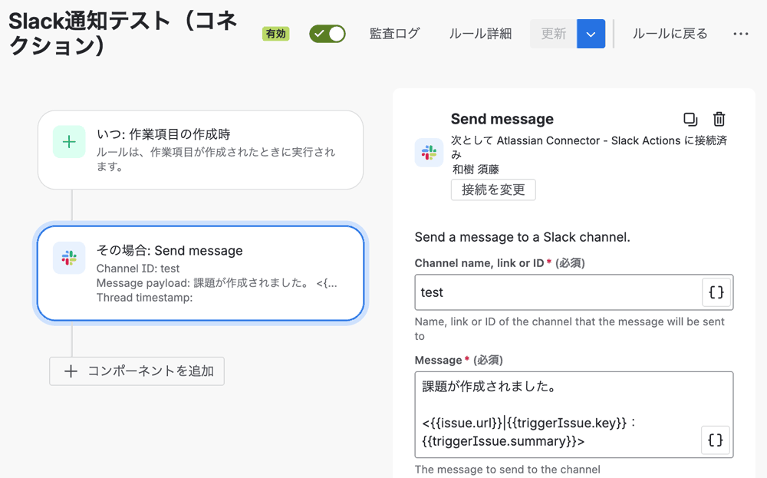
Task: Insert smart value in Message field via {} icon
Action: 716,440
